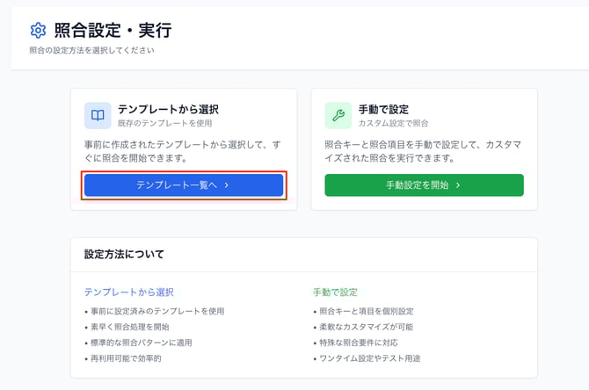589x390 pixels.
Task: Click the 柔軟なカスタマイズが可能 bullet item
Action: tap(366, 327)
